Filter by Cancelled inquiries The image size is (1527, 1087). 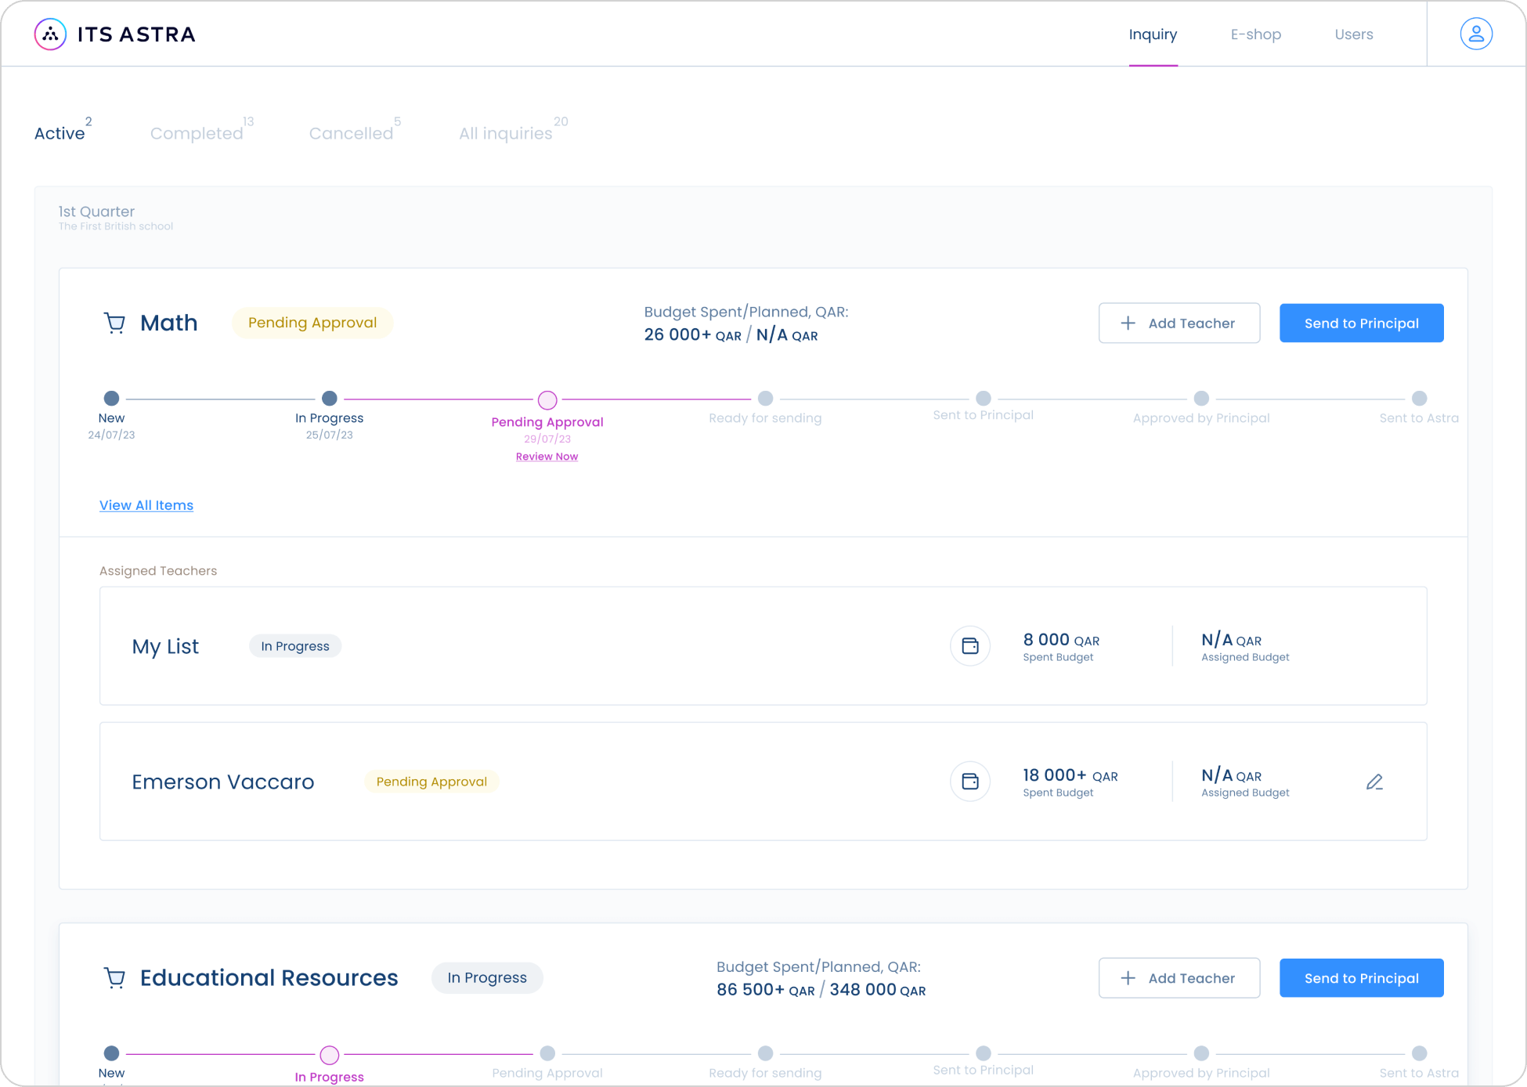tap(351, 132)
